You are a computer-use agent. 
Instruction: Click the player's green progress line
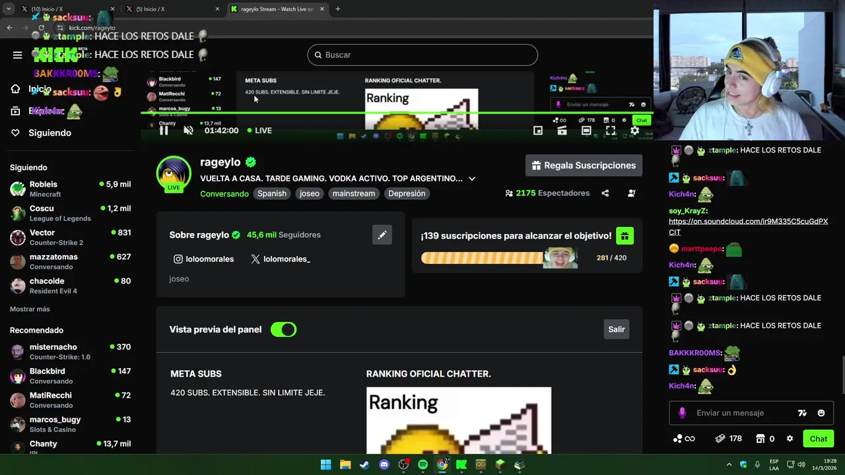[396, 113]
